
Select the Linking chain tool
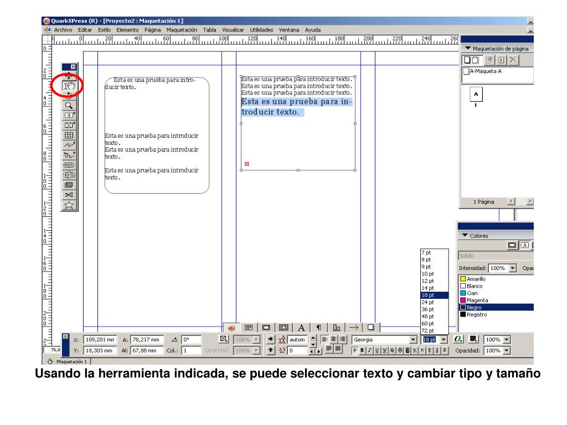point(69,165)
